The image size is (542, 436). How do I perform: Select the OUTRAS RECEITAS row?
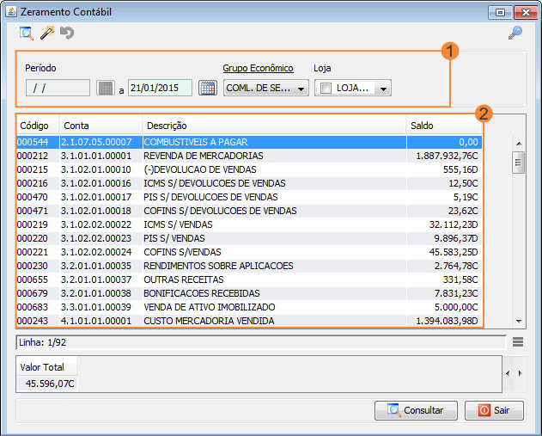pos(249,279)
